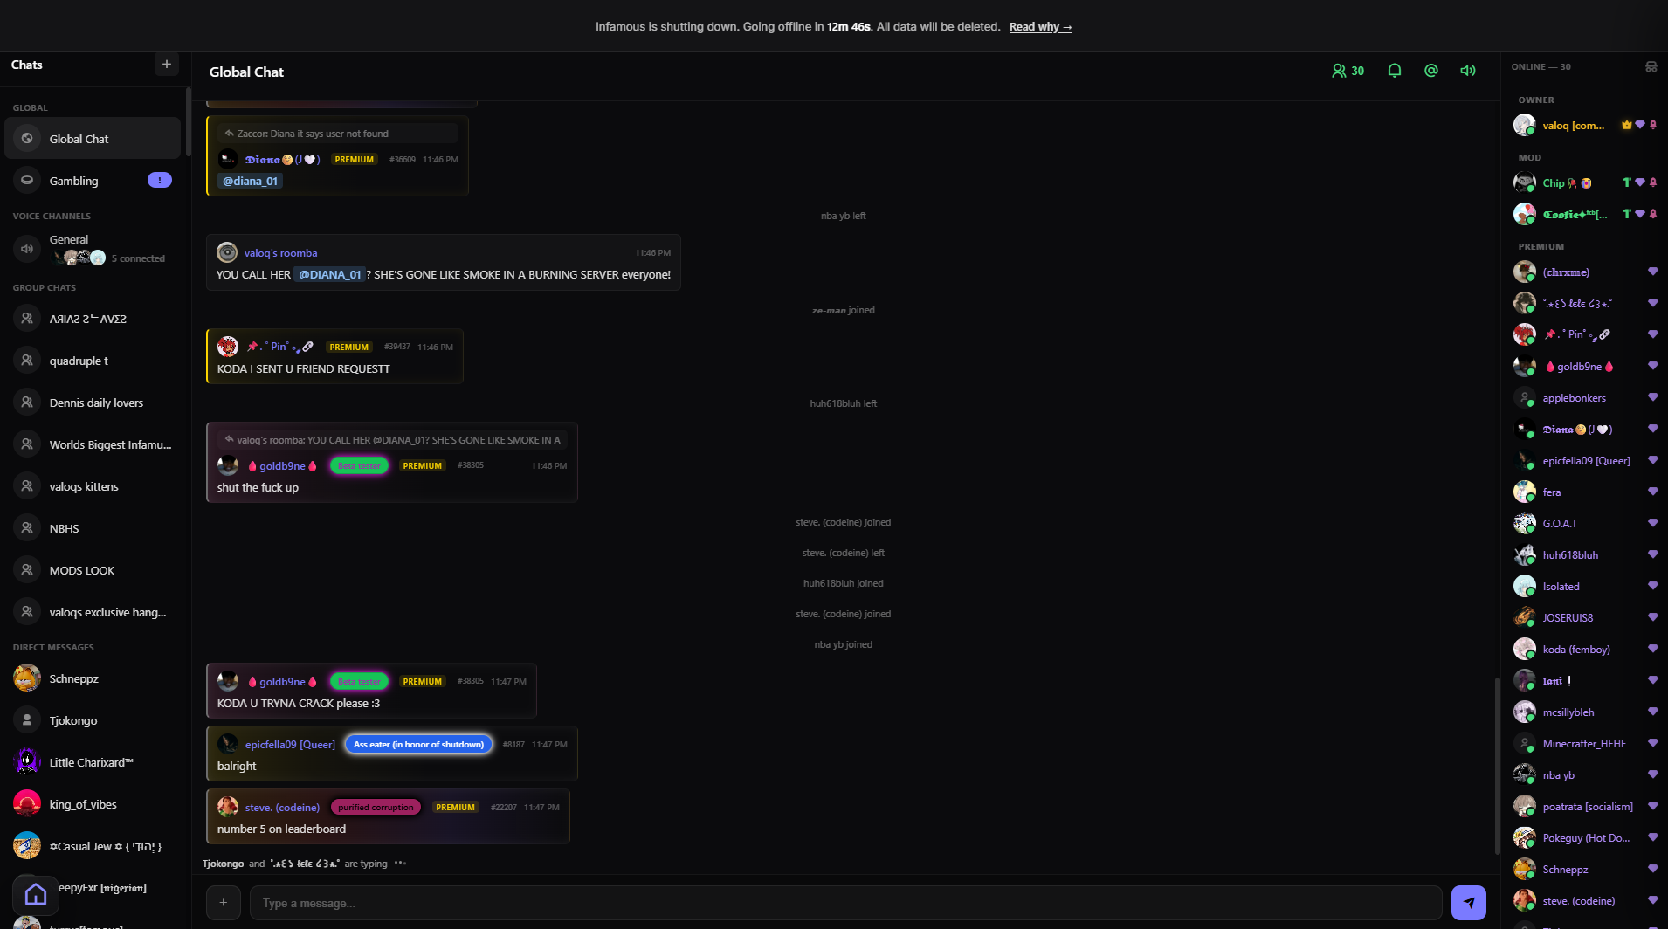Viewport: 1668px width, 929px height.
Task: Open the Gambling channel
Action: 93,181
